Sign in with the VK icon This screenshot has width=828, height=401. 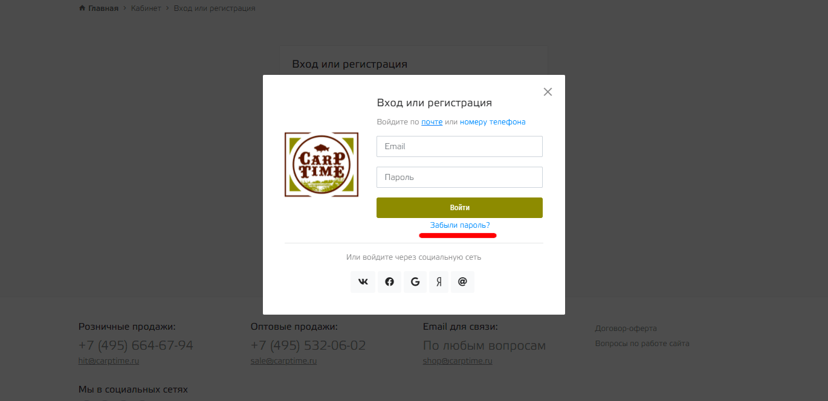pyautogui.click(x=363, y=282)
